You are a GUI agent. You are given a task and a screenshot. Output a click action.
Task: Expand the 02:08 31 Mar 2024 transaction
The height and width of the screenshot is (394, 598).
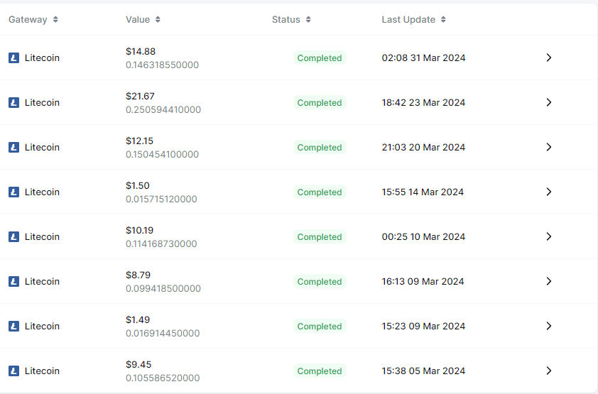(x=548, y=58)
